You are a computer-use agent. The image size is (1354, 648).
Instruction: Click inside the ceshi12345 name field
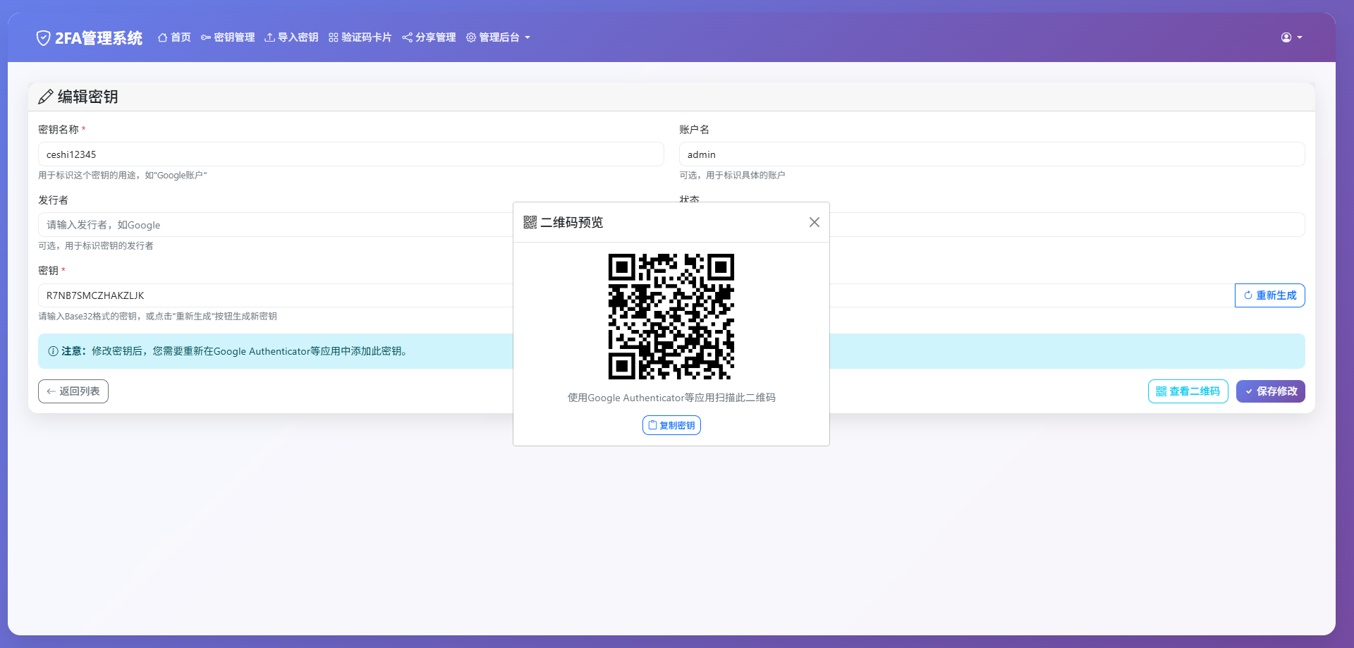coord(351,154)
